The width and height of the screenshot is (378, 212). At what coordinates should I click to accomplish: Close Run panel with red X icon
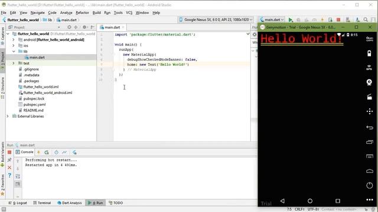click(9, 167)
